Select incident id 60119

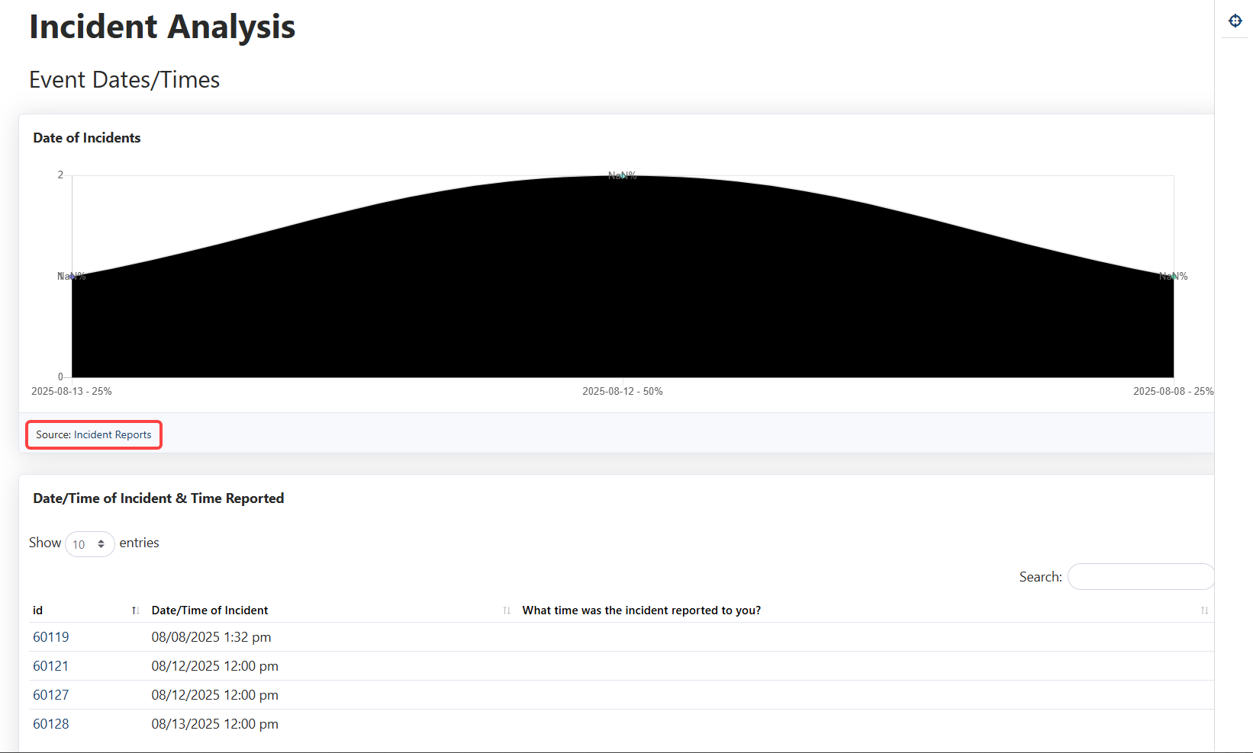click(x=51, y=637)
